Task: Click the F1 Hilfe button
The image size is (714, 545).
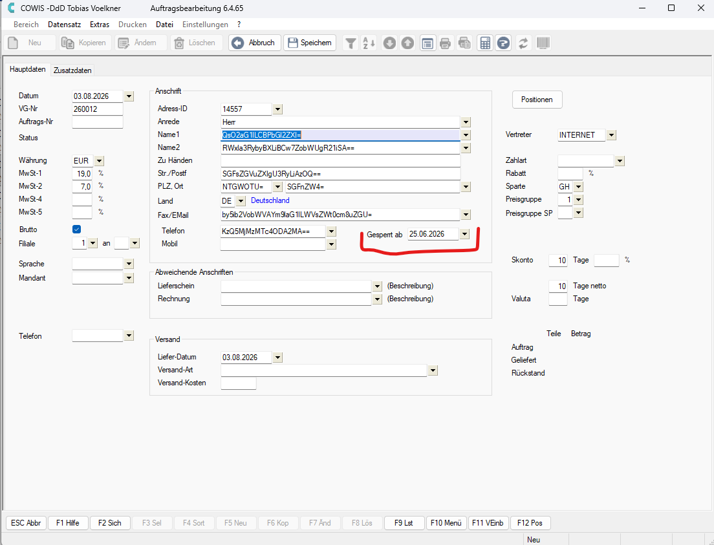Action: 68,522
